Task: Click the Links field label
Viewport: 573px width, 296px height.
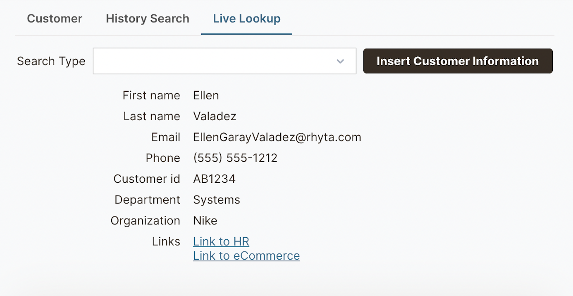Action: pyautogui.click(x=166, y=241)
